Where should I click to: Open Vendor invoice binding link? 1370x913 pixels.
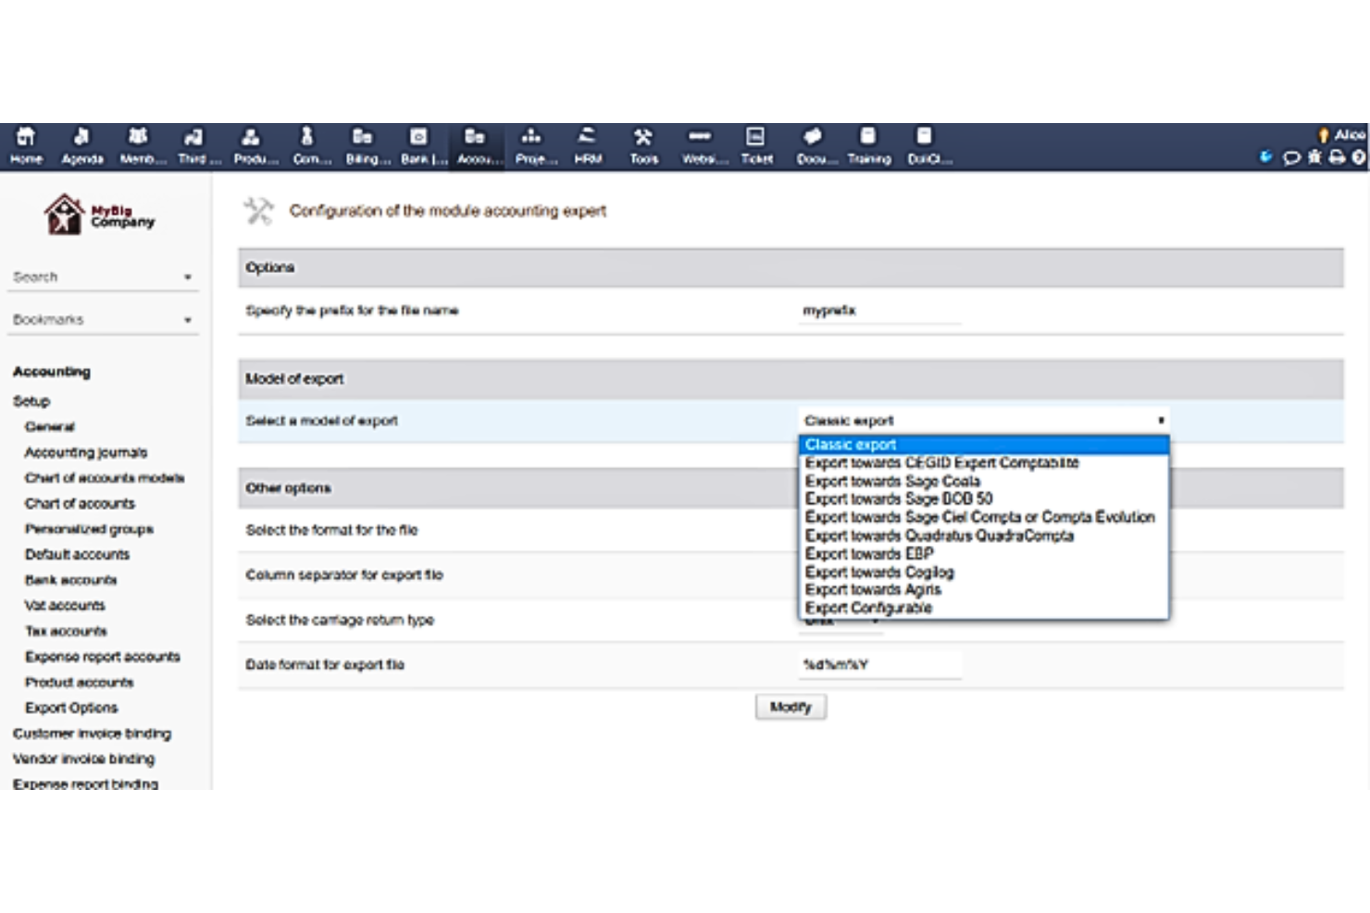click(x=83, y=759)
